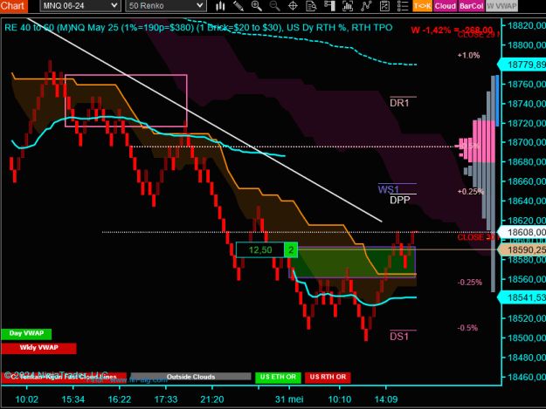Image resolution: width=546 pixels, height=409 pixels.
Task: Toggle the T<>K button
Action: point(422,6)
